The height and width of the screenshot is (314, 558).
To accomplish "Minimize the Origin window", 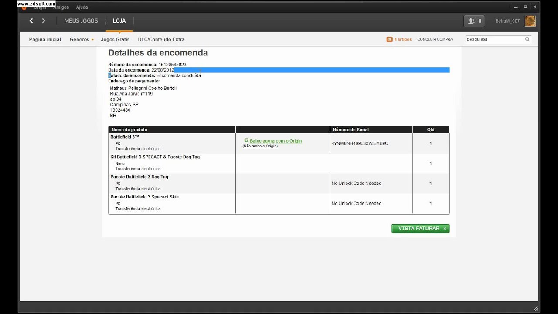I will click(516, 7).
